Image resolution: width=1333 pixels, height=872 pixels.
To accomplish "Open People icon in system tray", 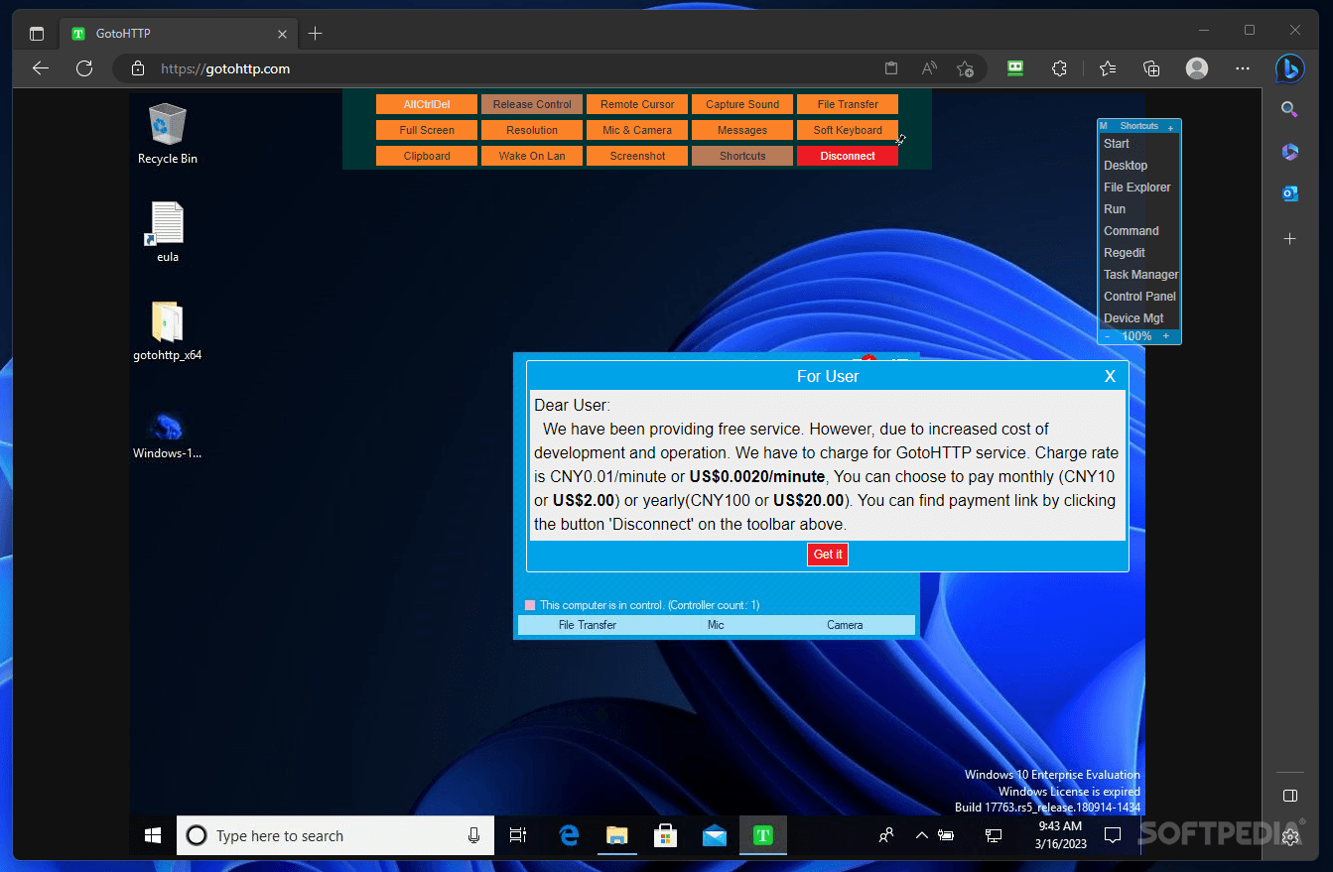I will [886, 835].
